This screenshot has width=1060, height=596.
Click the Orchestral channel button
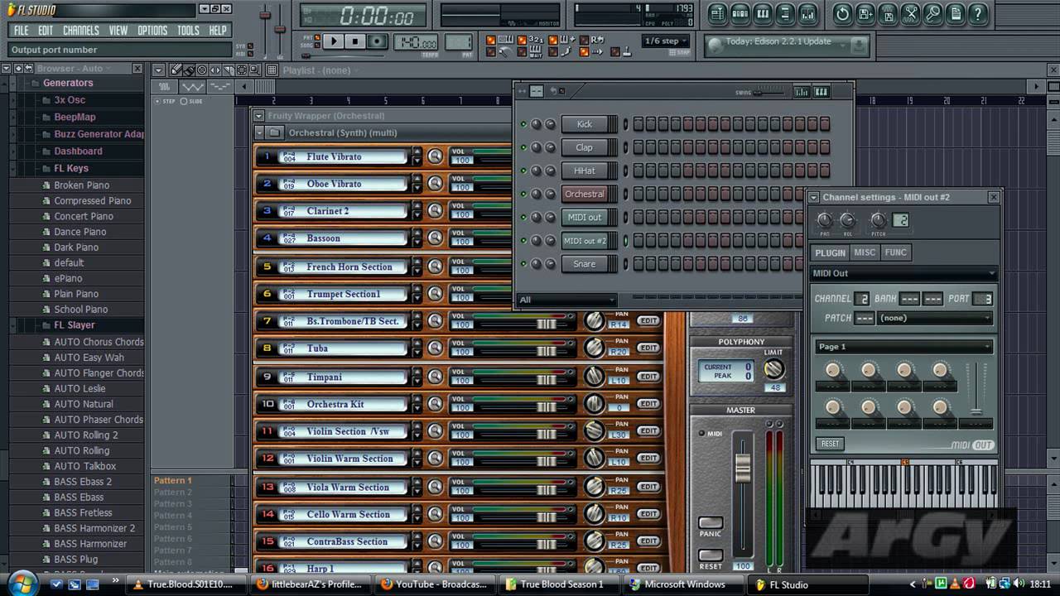coord(585,194)
